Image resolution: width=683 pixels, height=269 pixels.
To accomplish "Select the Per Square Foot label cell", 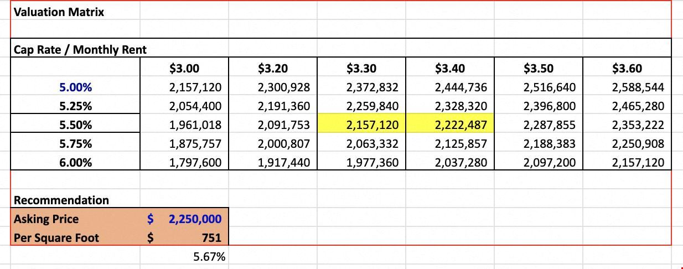I will click(x=75, y=237).
